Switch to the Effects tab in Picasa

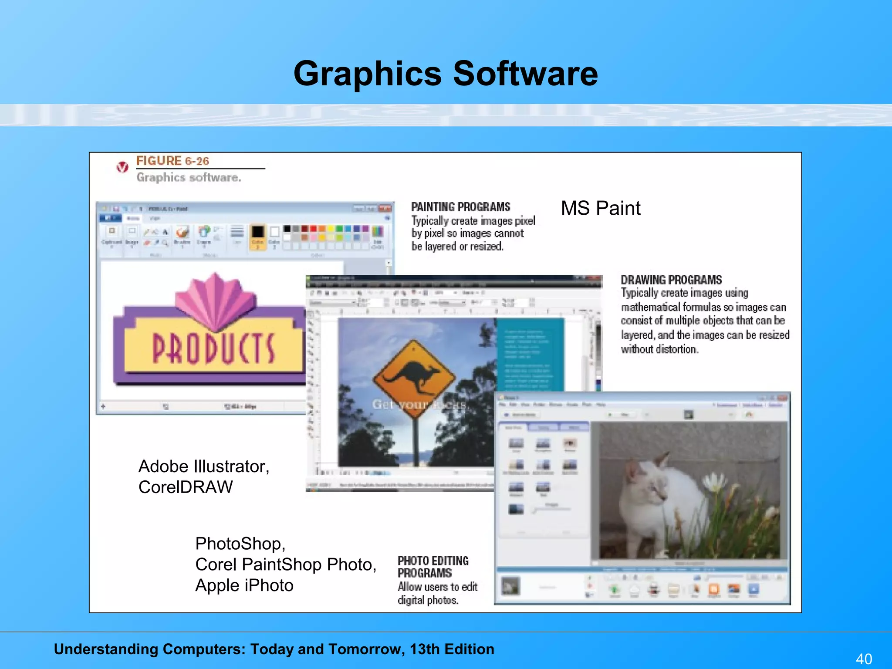574,428
